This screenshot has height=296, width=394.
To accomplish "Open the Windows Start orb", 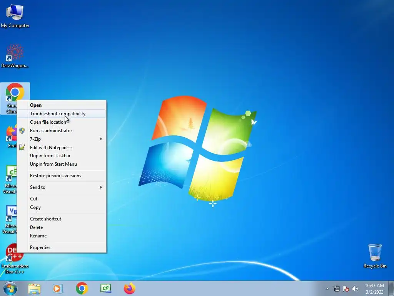I will point(10,288).
